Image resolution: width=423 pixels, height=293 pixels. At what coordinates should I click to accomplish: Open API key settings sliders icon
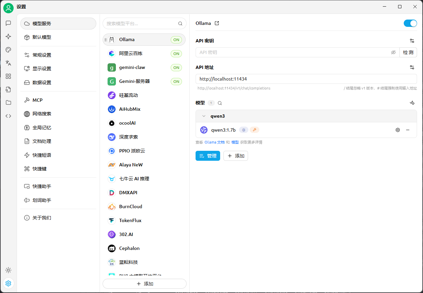[x=412, y=41]
